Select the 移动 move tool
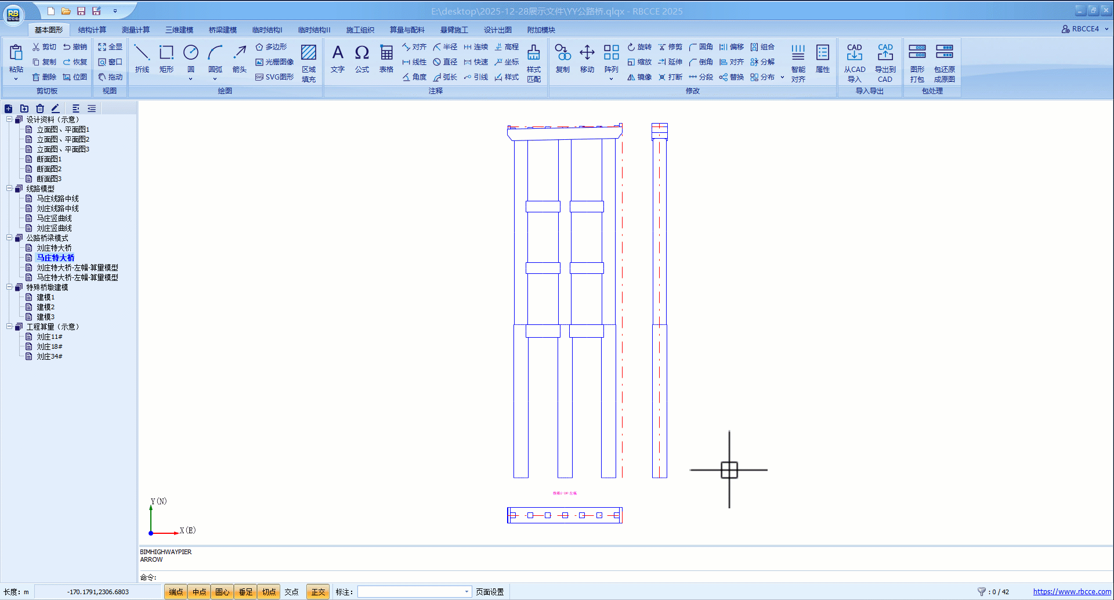 [587, 58]
